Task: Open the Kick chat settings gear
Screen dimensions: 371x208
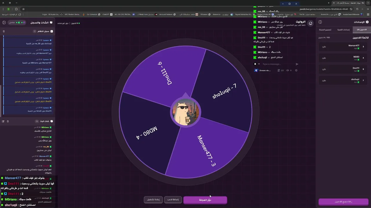Action: pyautogui.click(x=296, y=70)
